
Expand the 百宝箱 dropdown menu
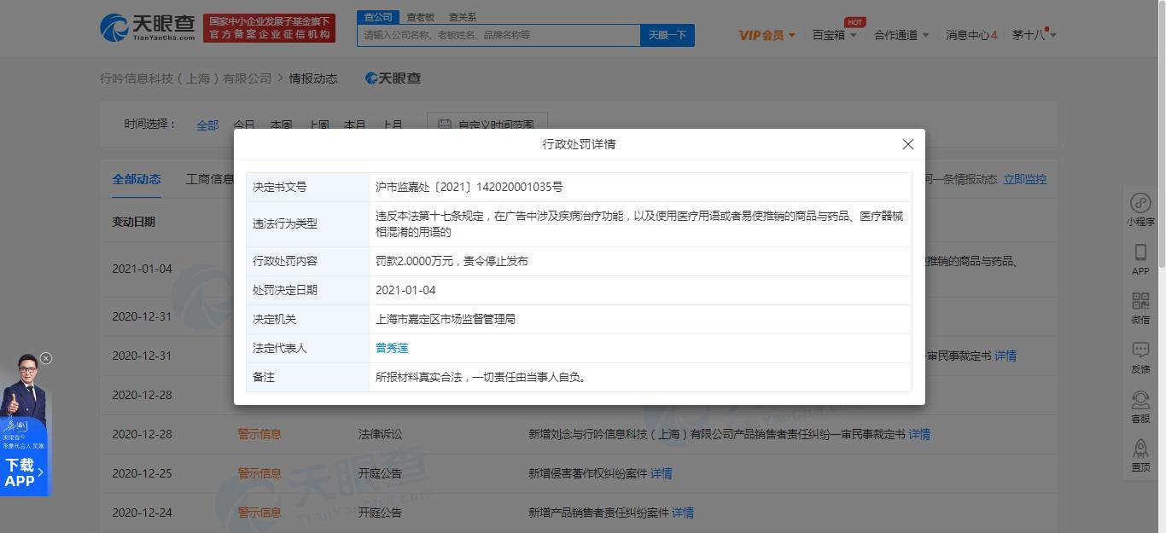(x=834, y=35)
